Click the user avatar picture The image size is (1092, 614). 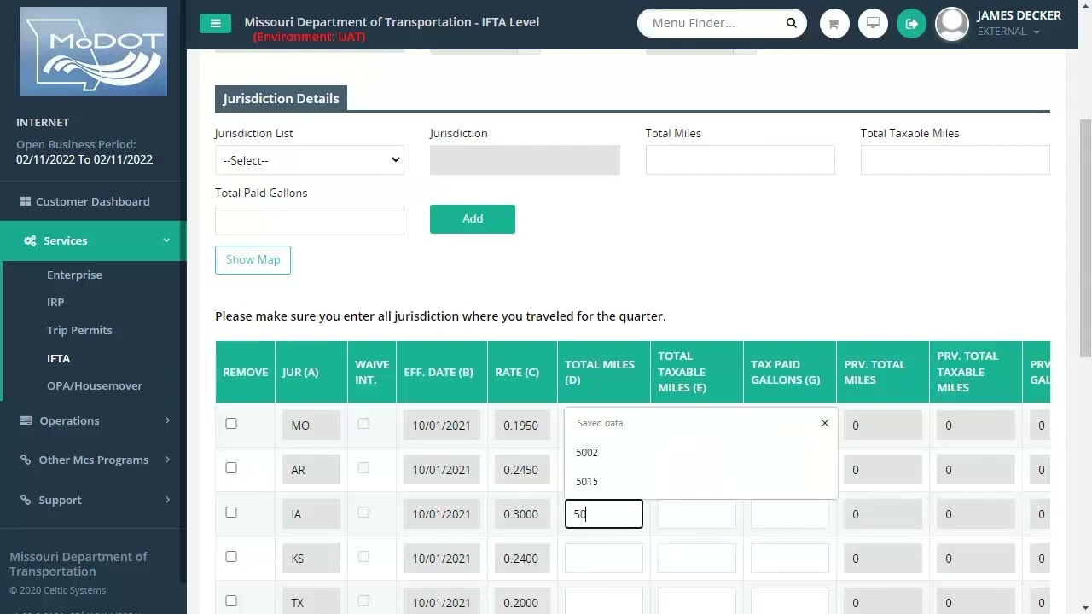(952, 24)
